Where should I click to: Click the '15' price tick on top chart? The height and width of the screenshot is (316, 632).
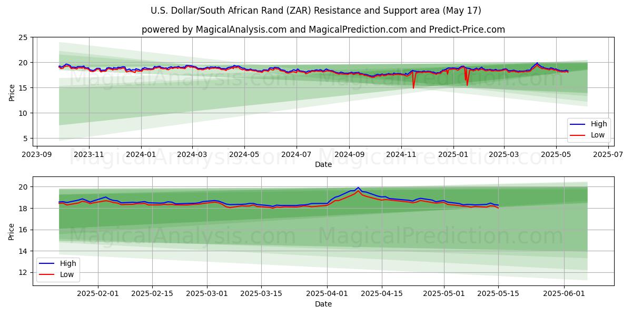pyautogui.click(x=23, y=88)
